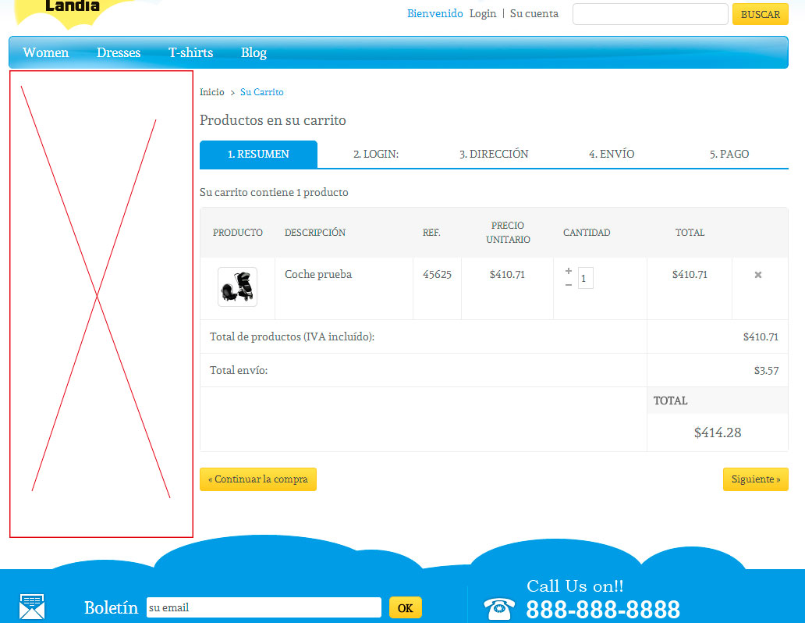
Task: Click 'Su carrito contiene 1 producto' text
Action: pyautogui.click(x=274, y=192)
